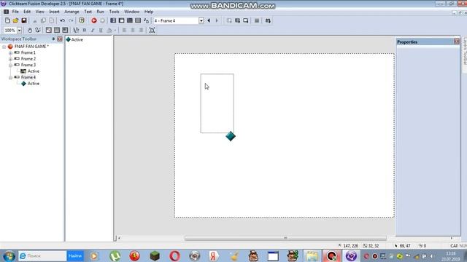Switch to the Frame editor icon
467x262 pixels.
tap(122, 21)
